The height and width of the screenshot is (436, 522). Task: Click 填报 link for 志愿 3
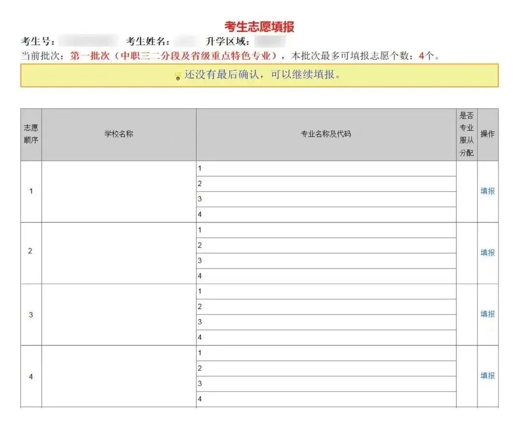coord(487,314)
